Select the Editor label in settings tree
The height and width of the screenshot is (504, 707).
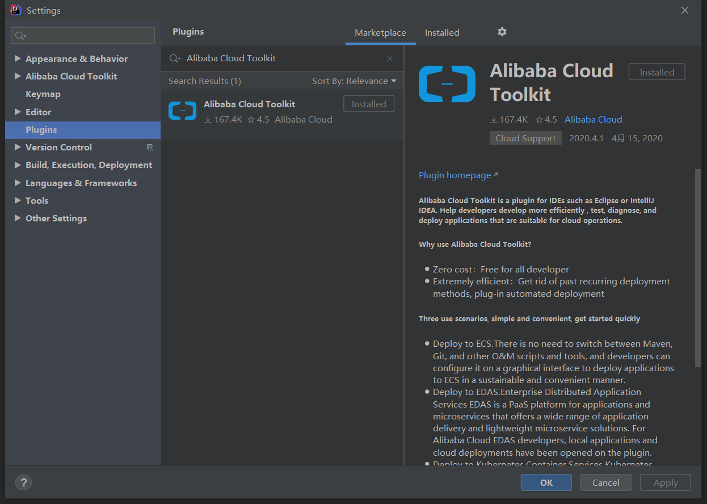tap(39, 112)
